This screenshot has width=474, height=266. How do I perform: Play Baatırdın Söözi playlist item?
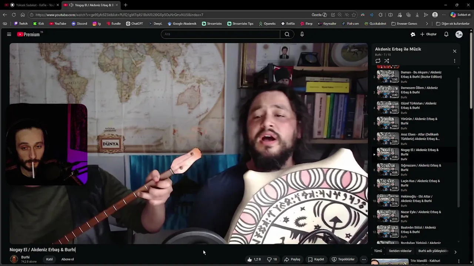coord(414,232)
